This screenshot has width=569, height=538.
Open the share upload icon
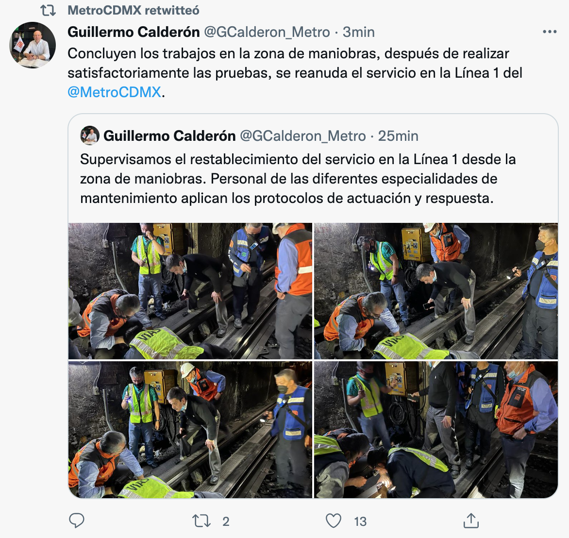(x=471, y=521)
